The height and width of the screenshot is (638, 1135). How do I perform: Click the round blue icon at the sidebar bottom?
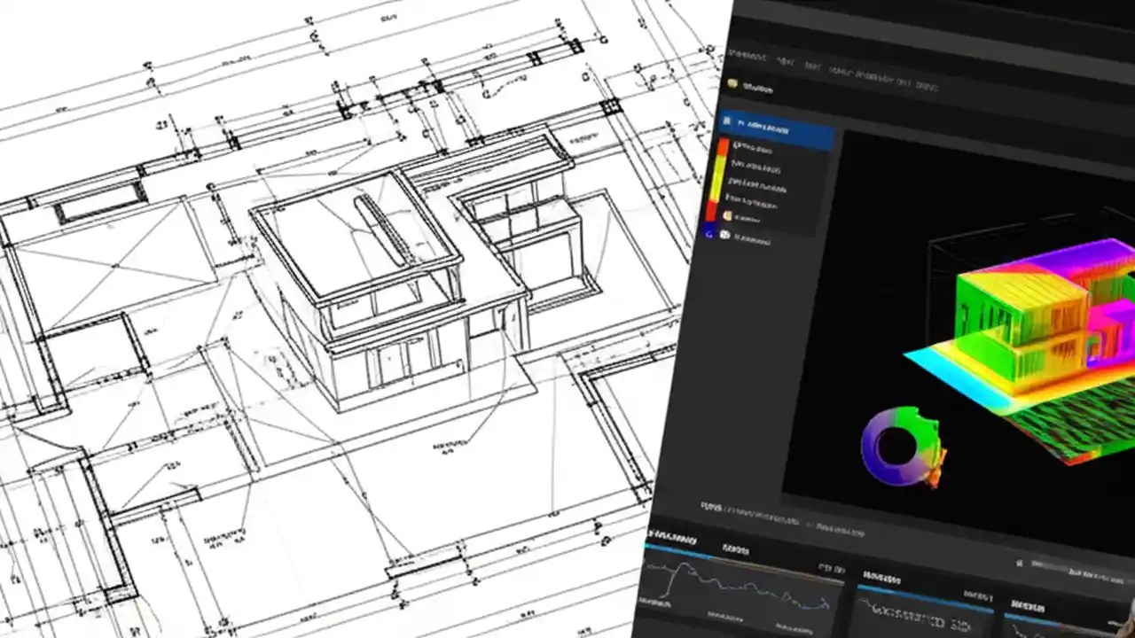point(728,236)
